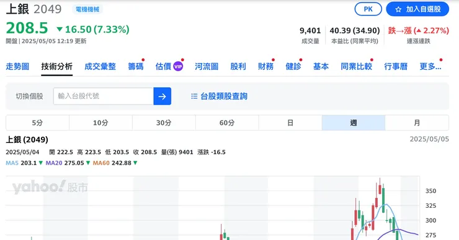This screenshot has height=240, width=459.
Task: Click the 量(張) 9401 value
Action: click(x=177, y=152)
